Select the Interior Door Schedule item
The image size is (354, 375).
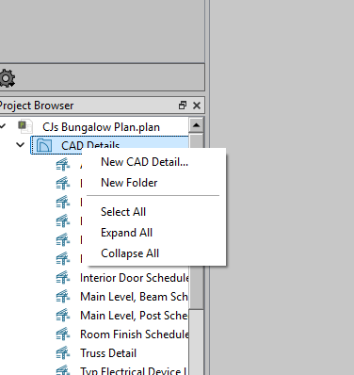[135, 278]
